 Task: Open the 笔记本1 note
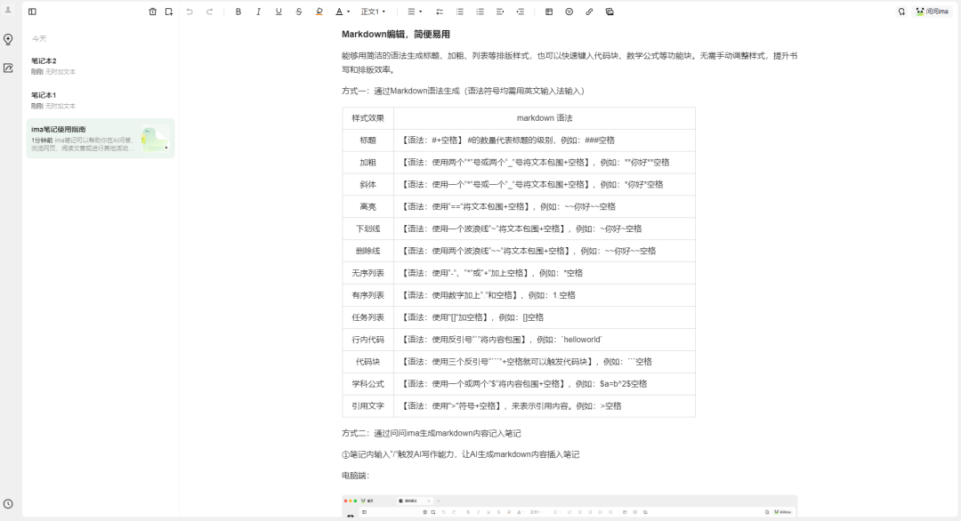tap(101, 100)
